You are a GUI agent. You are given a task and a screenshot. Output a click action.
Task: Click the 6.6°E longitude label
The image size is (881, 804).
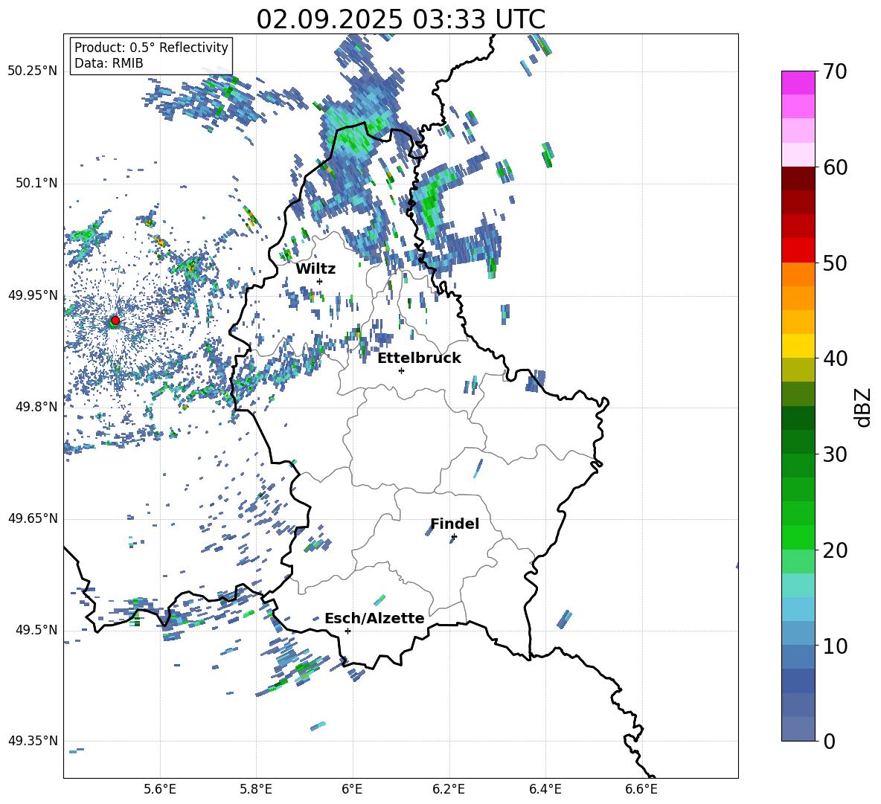pos(641,789)
